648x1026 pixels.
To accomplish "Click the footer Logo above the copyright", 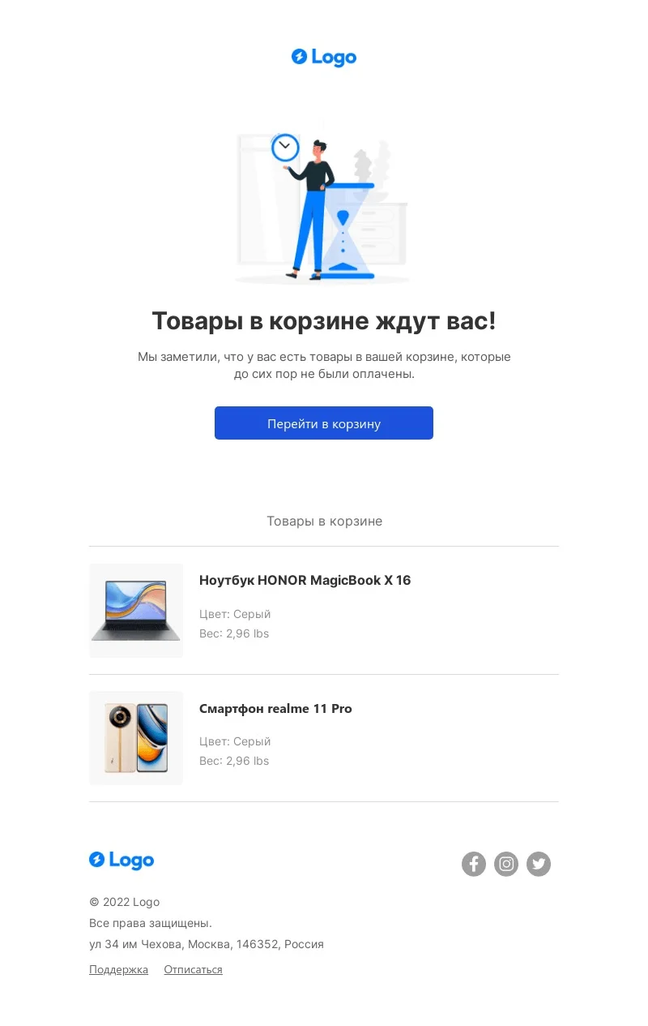I will 122,860.
